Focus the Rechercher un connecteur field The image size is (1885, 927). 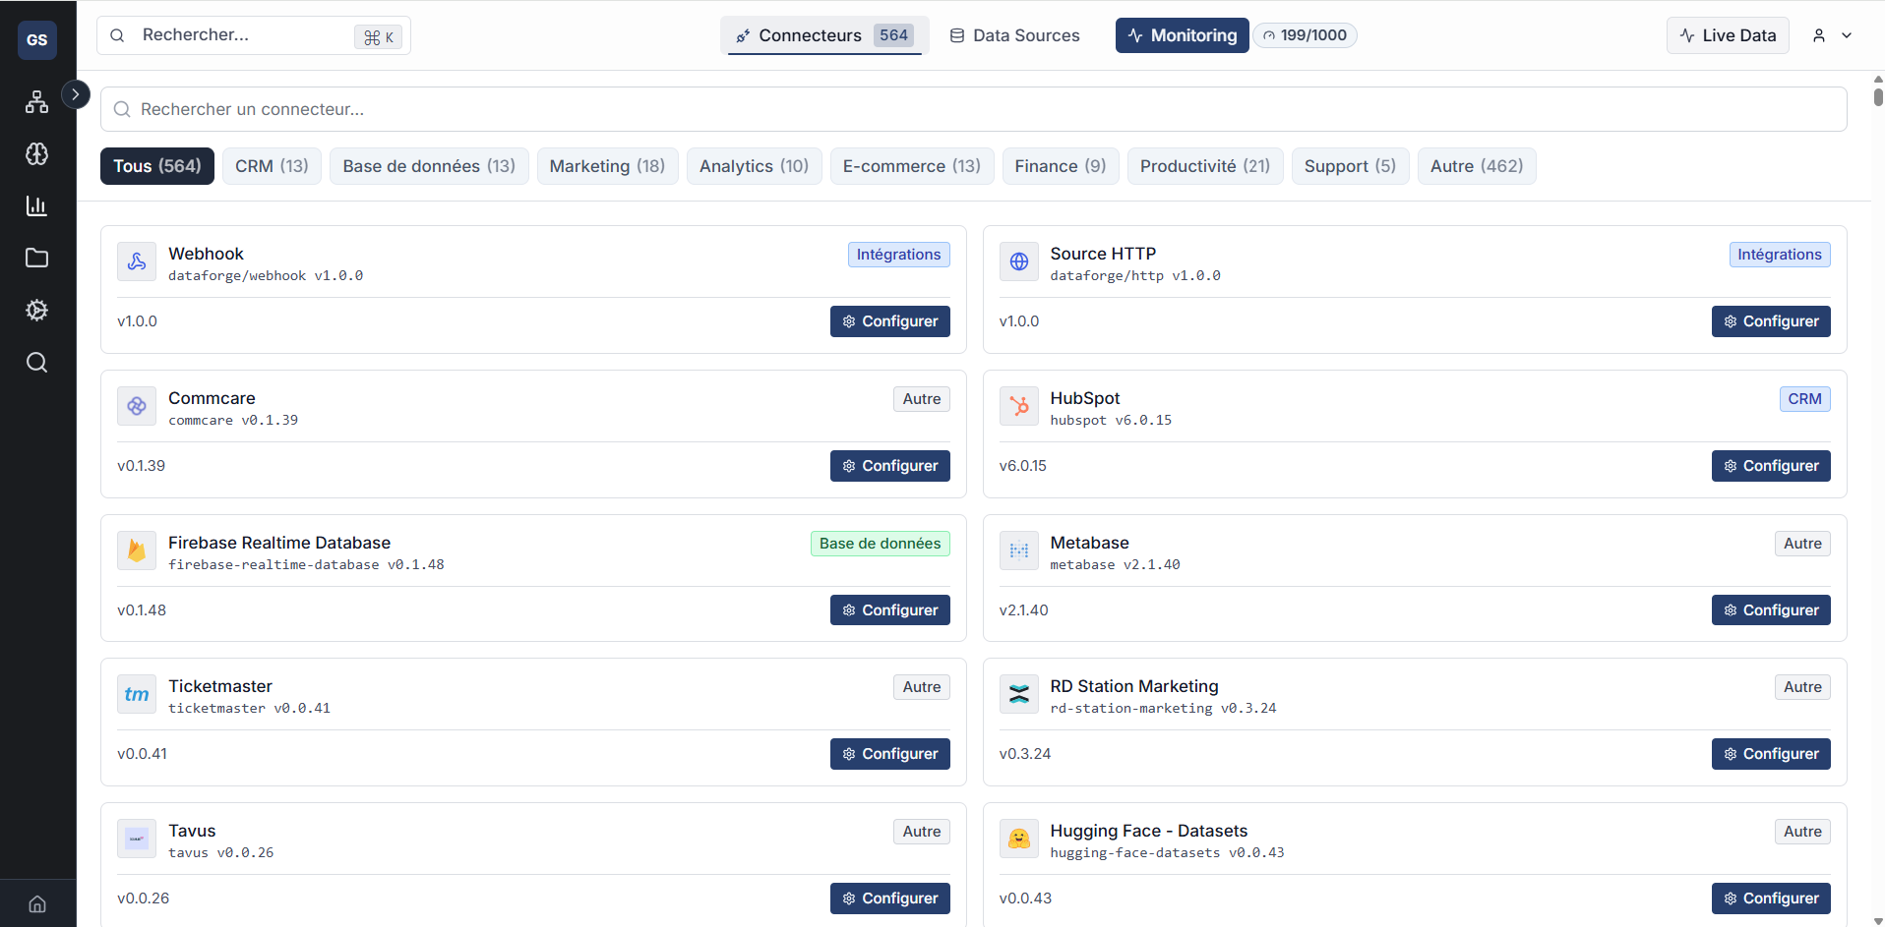(973, 109)
